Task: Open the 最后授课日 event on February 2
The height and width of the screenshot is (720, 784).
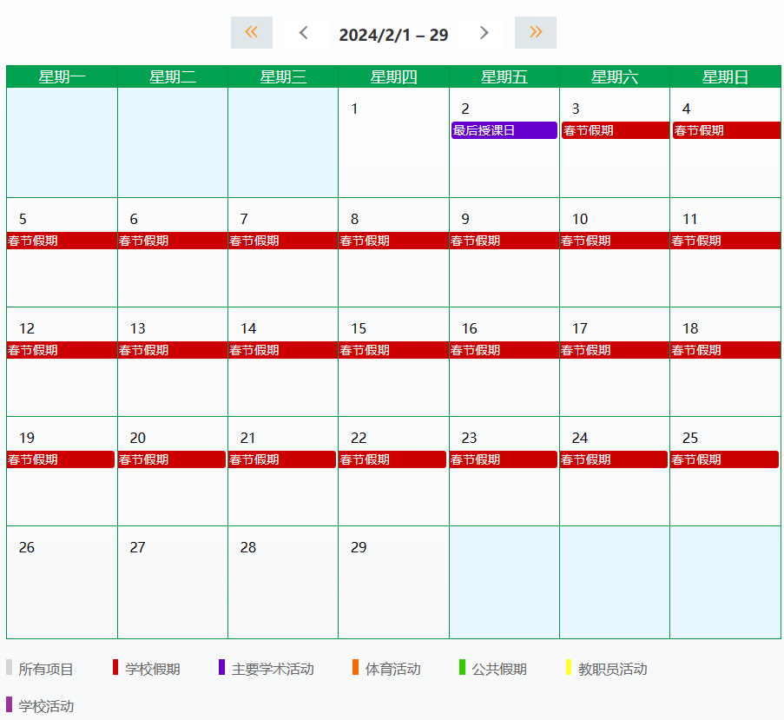Action: click(504, 130)
